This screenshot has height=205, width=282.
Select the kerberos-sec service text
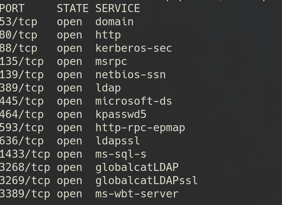pos(134,48)
